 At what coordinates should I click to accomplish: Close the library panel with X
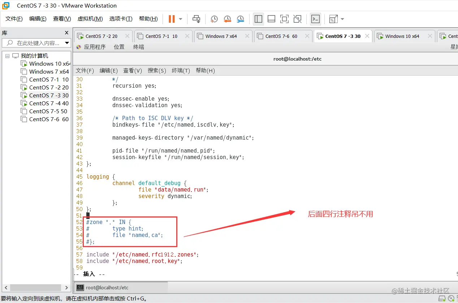(x=66, y=33)
